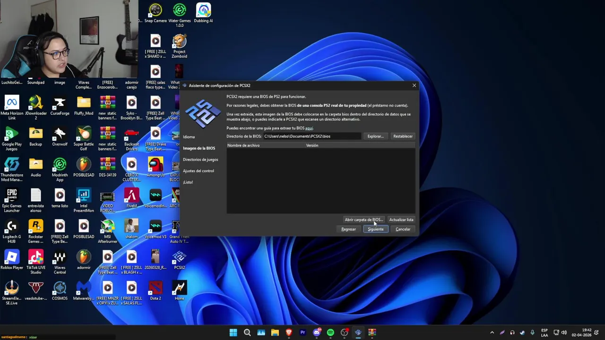
Task: Open the Backseat Drivers shortcut
Action: (x=131, y=139)
